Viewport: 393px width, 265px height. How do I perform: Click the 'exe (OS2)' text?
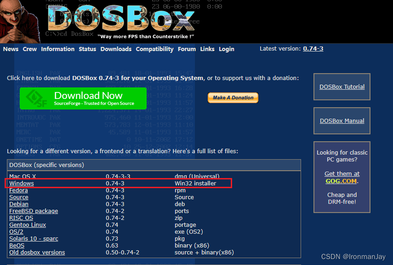(x=189, y=232)
